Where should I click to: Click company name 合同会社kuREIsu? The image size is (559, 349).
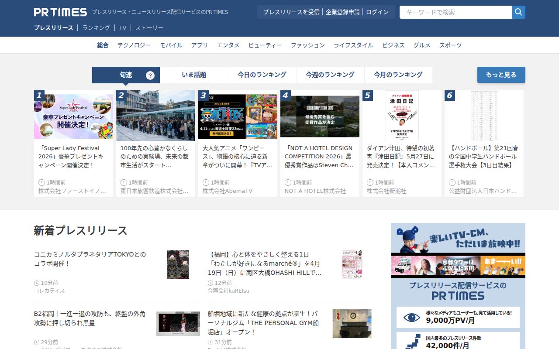pyautogui.click(x=229, y=291)
